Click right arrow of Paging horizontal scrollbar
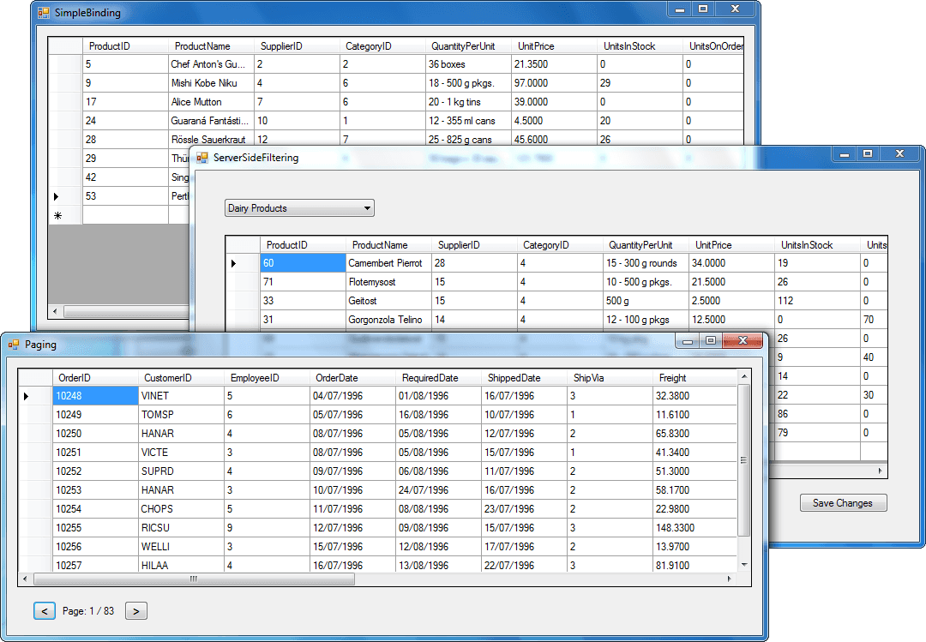Screen dimensions: 926x642 (x=730, y=579)
